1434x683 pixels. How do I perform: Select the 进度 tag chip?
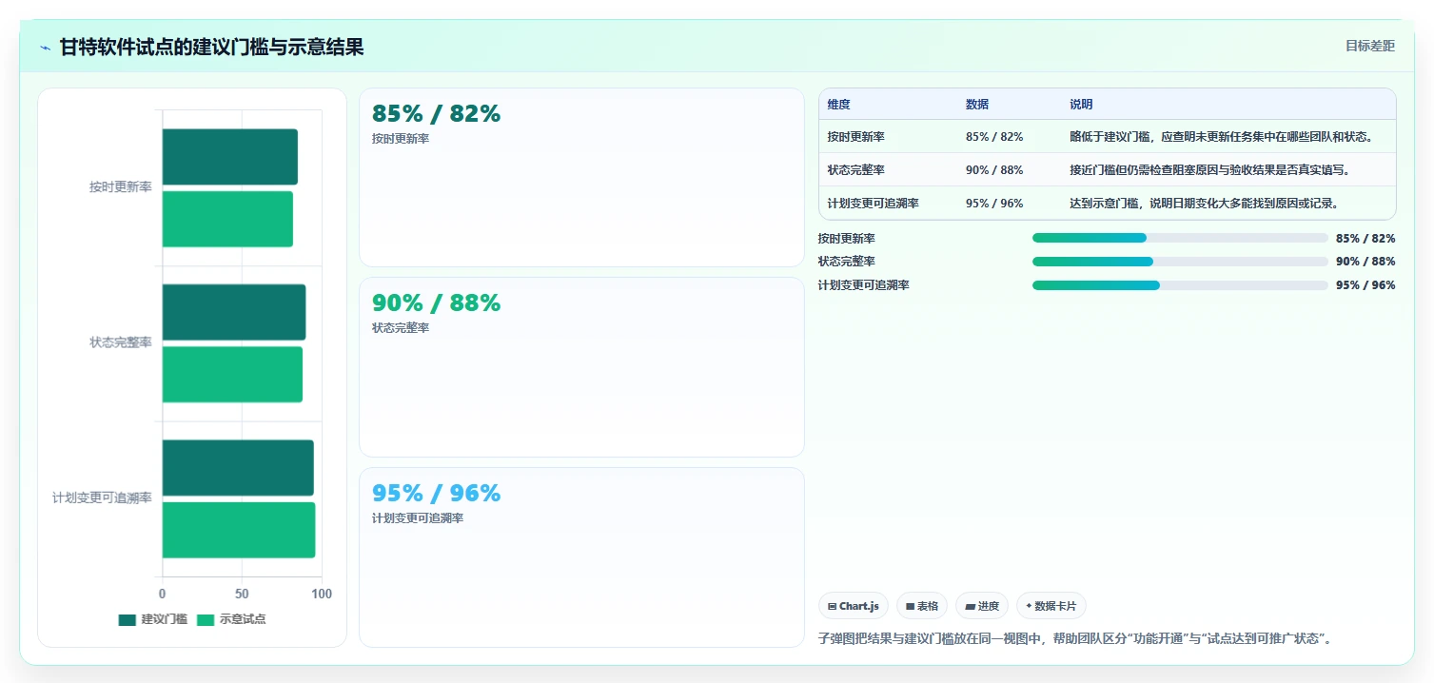click(x=981, y=606)
